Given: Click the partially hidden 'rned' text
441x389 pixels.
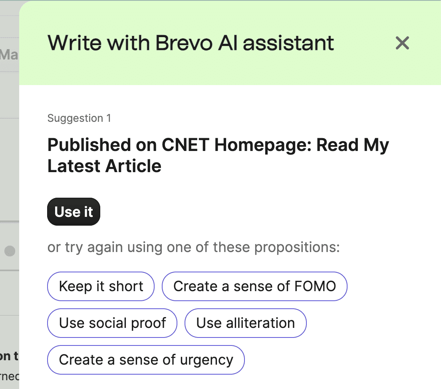Looking at the screenshot, I should coord(10,376).
